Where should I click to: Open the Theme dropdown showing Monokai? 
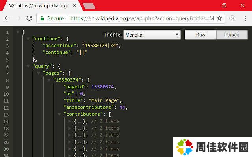pos(152,35)
